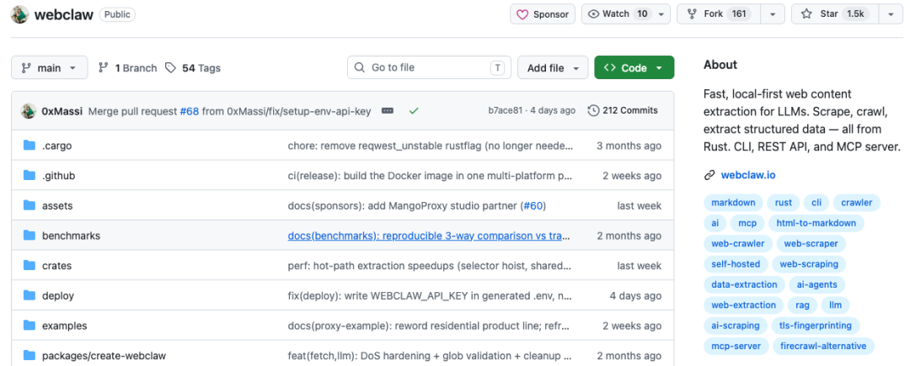The width and height of the screenshot is (910, 366).
Task: Open the .cargo folder
Action: [x=57, y=146]
